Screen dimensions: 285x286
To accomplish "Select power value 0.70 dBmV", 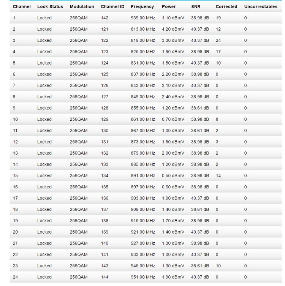I will (x=173, y=119).
